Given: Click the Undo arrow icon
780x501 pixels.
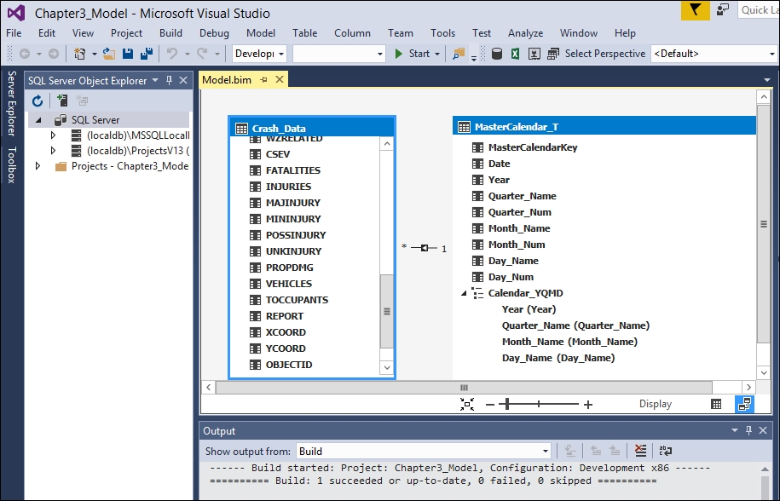Looking at the screenshot, I should 172,54.
